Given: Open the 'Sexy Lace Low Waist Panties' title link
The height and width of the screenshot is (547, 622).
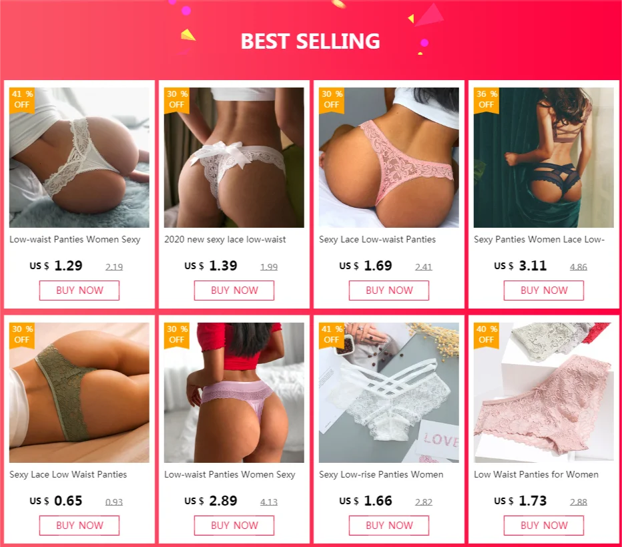Looking at the screenshot, I should (68, 474).
